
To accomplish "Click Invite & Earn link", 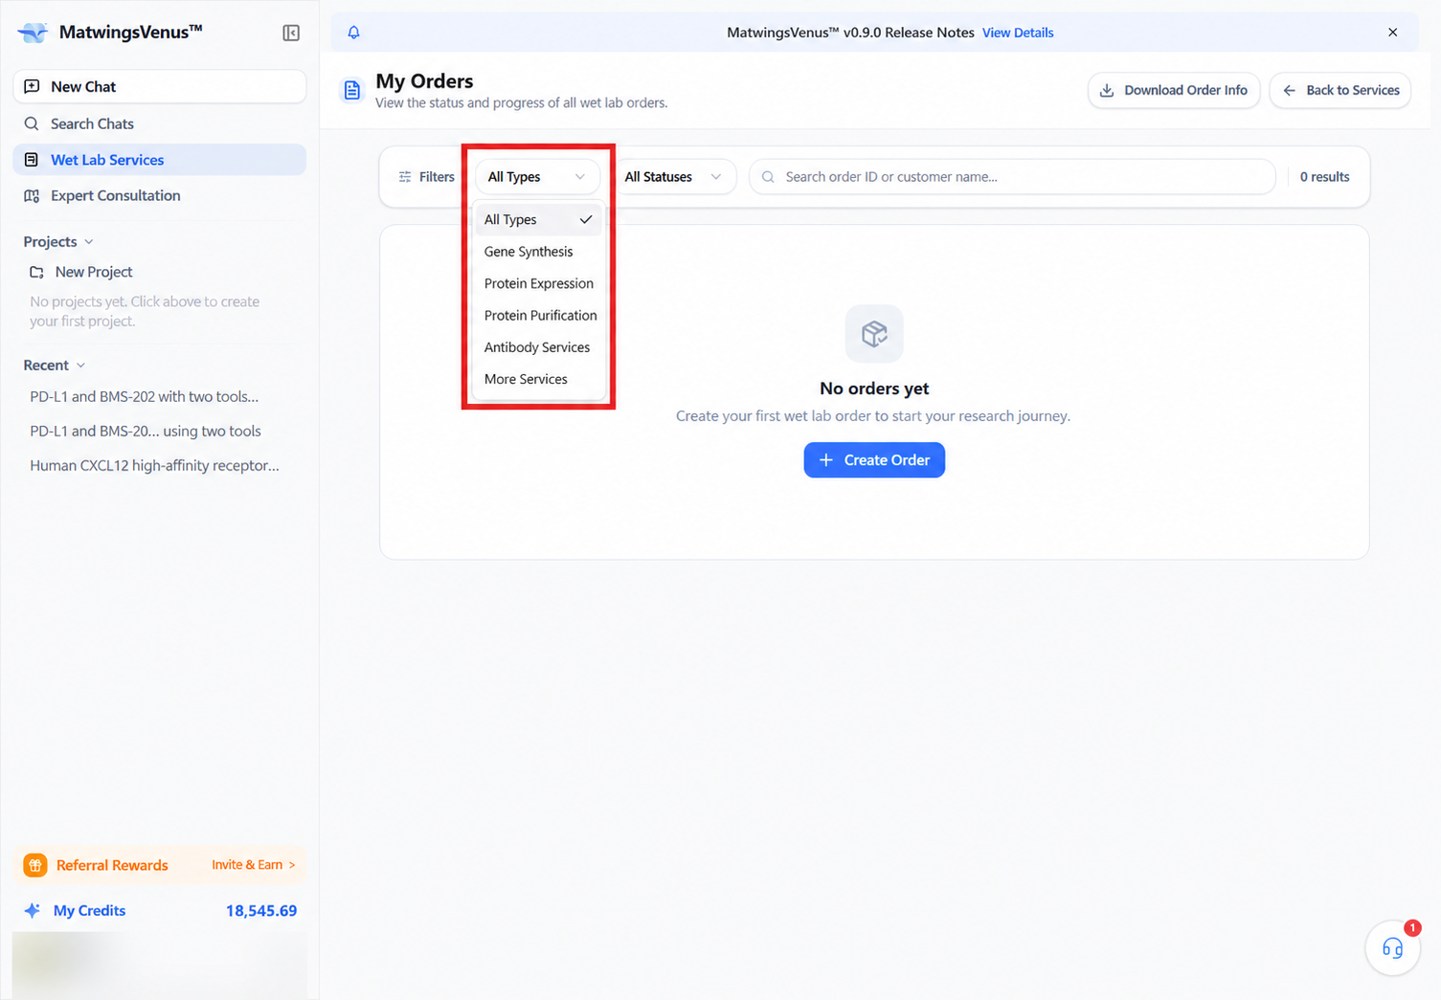I will pyautogui.click(x=254, y=865).
